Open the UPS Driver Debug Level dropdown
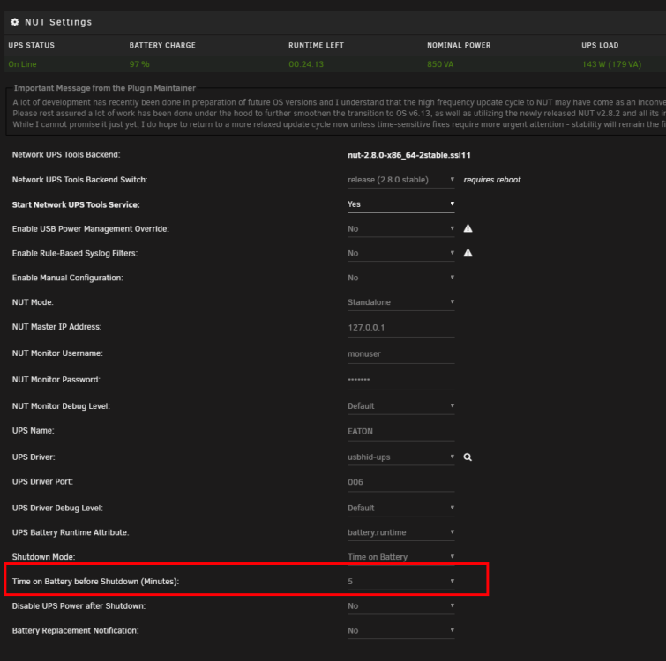The height and width of the screenshot is (661, 666). coord(401,508)
